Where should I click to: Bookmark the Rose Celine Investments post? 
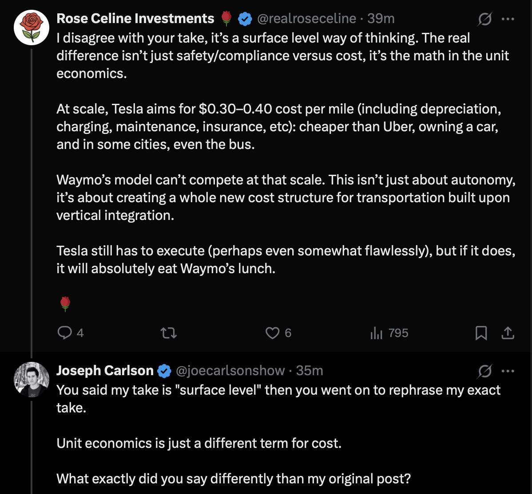click(481, 333)
